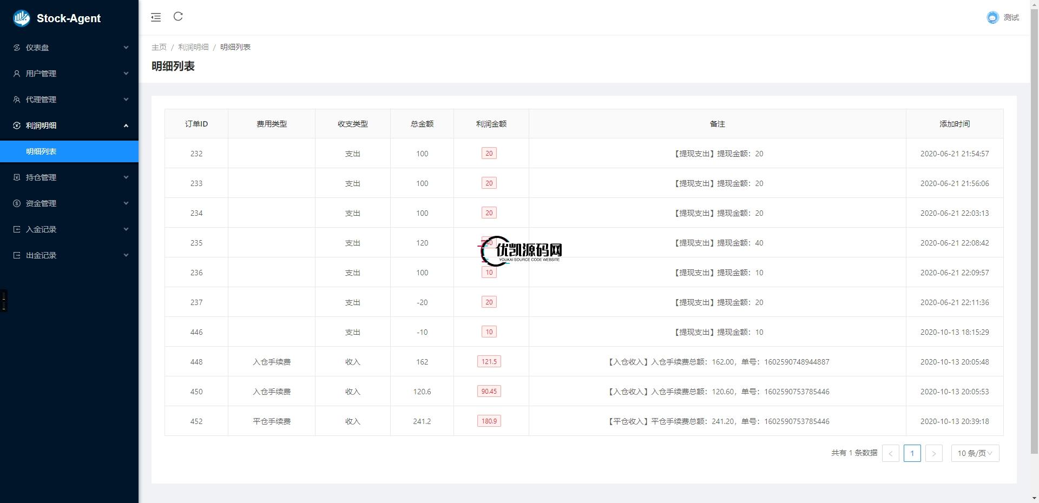Image resolution: width=1039 pixels, height=503 pixels.
Task: Click the previous page arrow button
Action: [x=890, y=453]
